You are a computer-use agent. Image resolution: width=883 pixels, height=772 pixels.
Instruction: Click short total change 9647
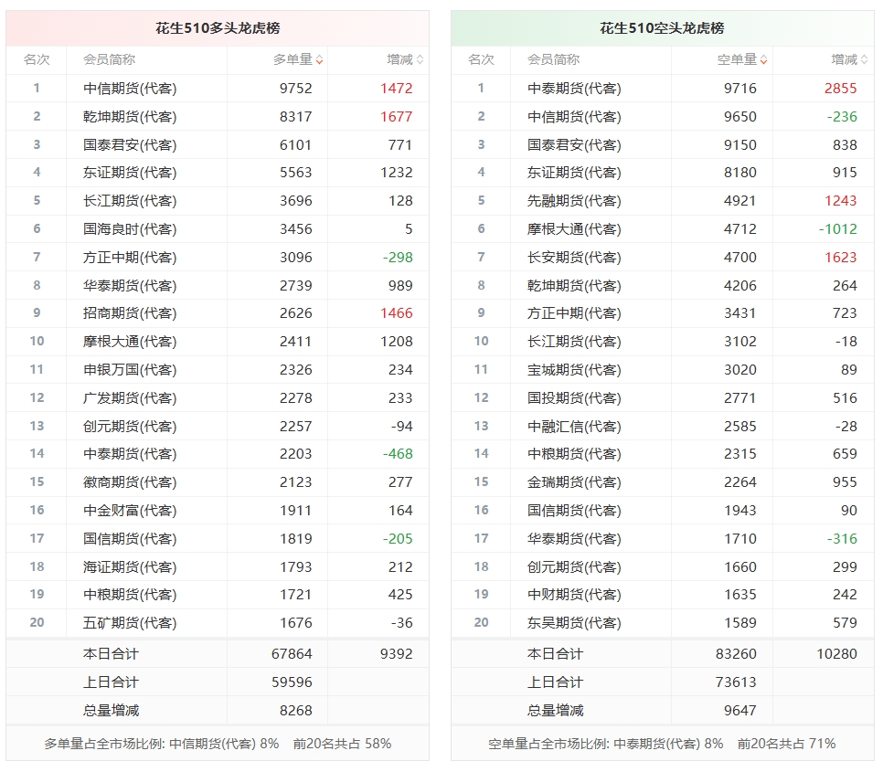740,710
